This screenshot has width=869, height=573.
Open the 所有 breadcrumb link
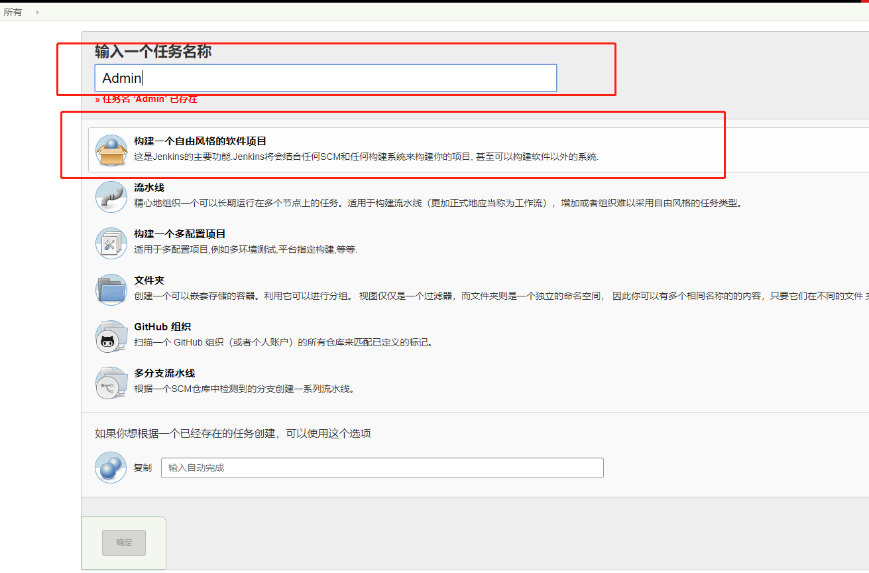pyautogui.click(x=13, y=12)
